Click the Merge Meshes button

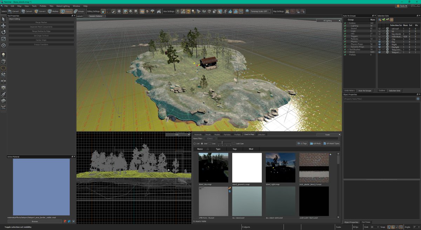pyautogui.click(x=41, y=22)
